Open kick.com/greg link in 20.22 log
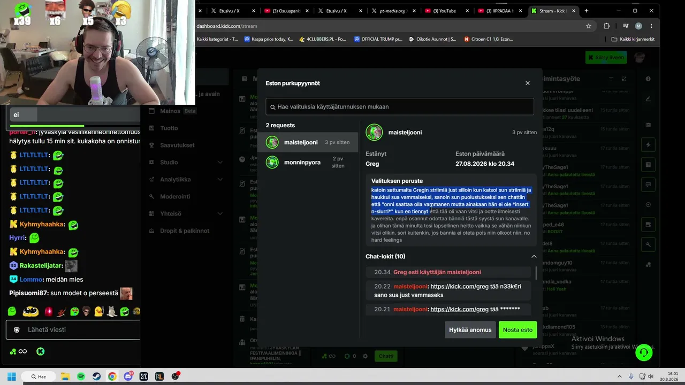 coord(459,287)
